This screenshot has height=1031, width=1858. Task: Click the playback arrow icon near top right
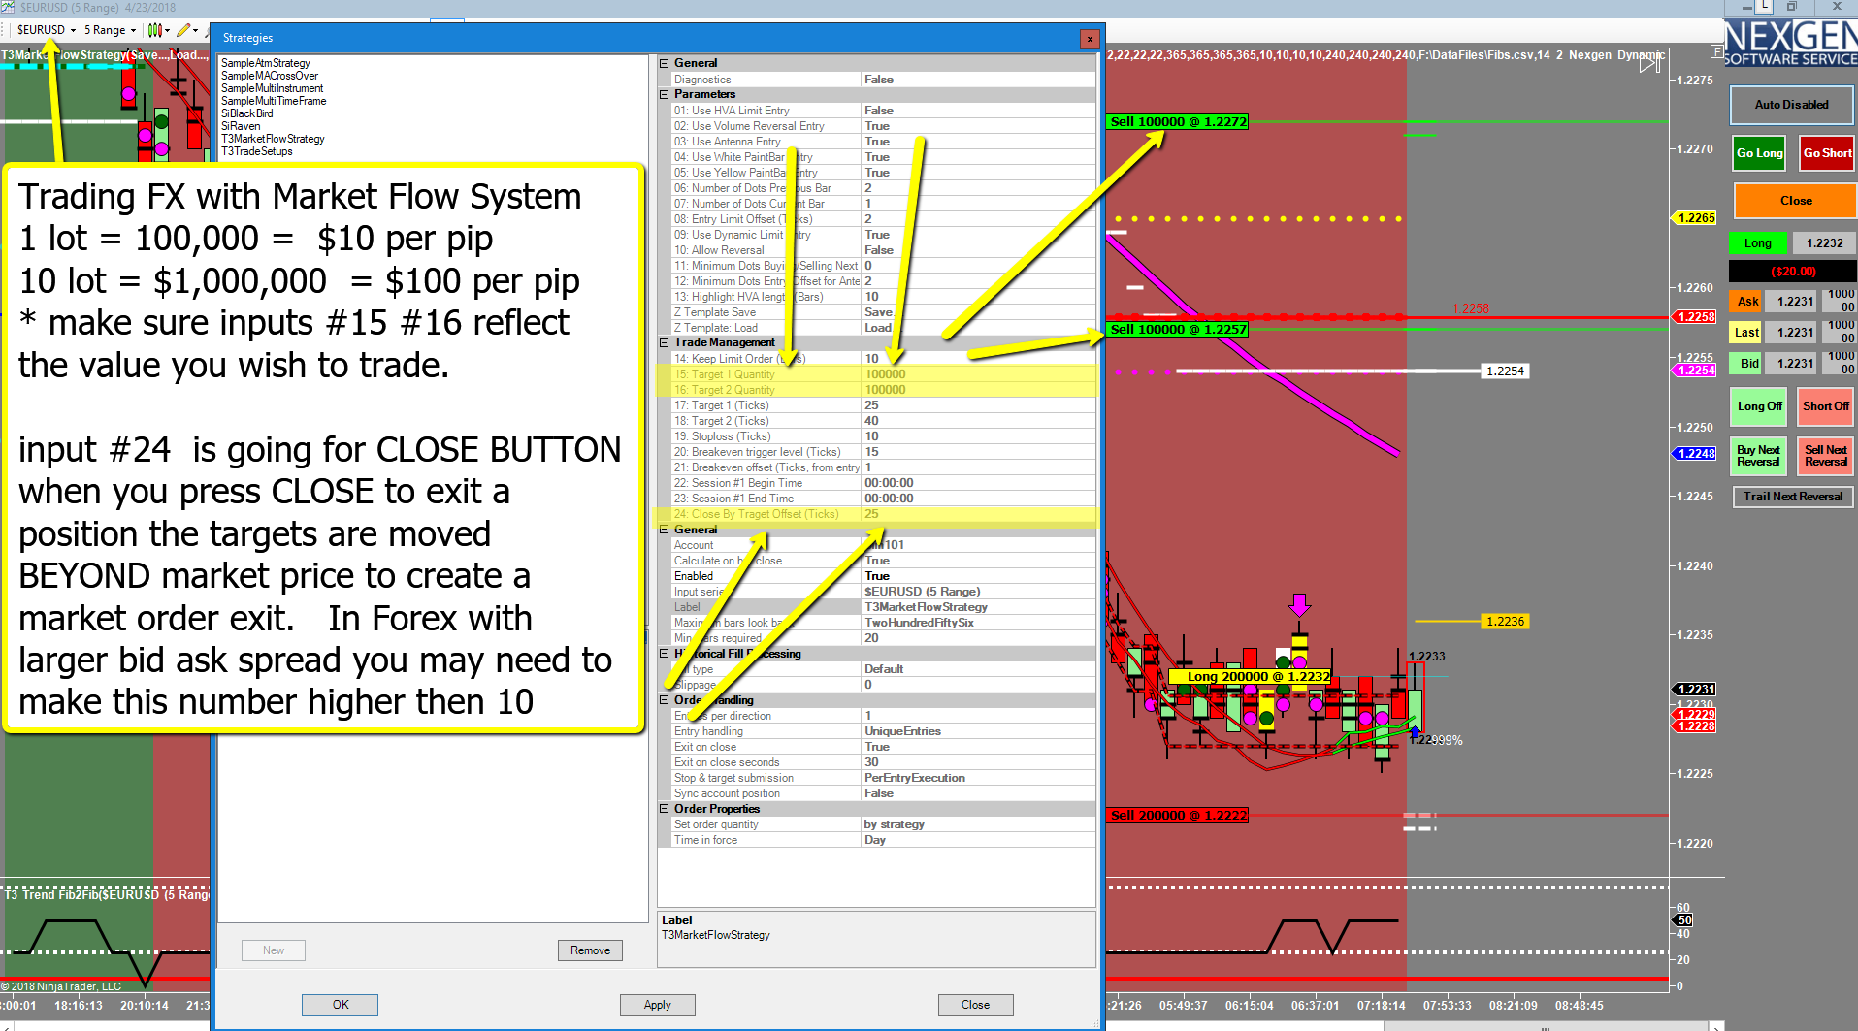(x=1647, y=64)
